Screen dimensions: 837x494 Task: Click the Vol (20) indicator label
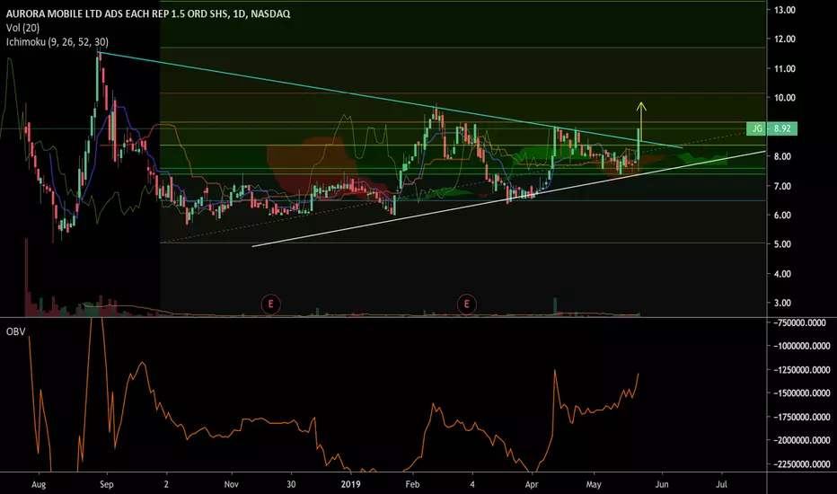click(x=23, y=28)
